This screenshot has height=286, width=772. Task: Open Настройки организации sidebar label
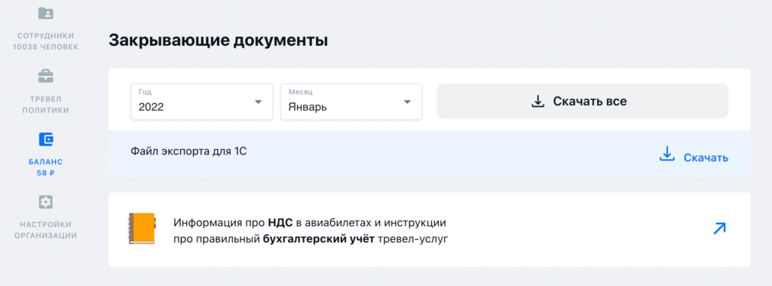[x=46, y=230]
